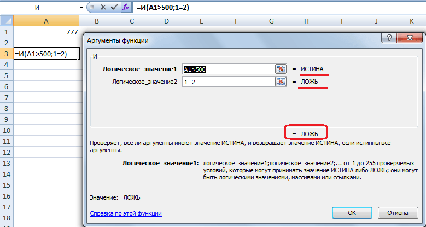Select row 6 header

(7, 86)
